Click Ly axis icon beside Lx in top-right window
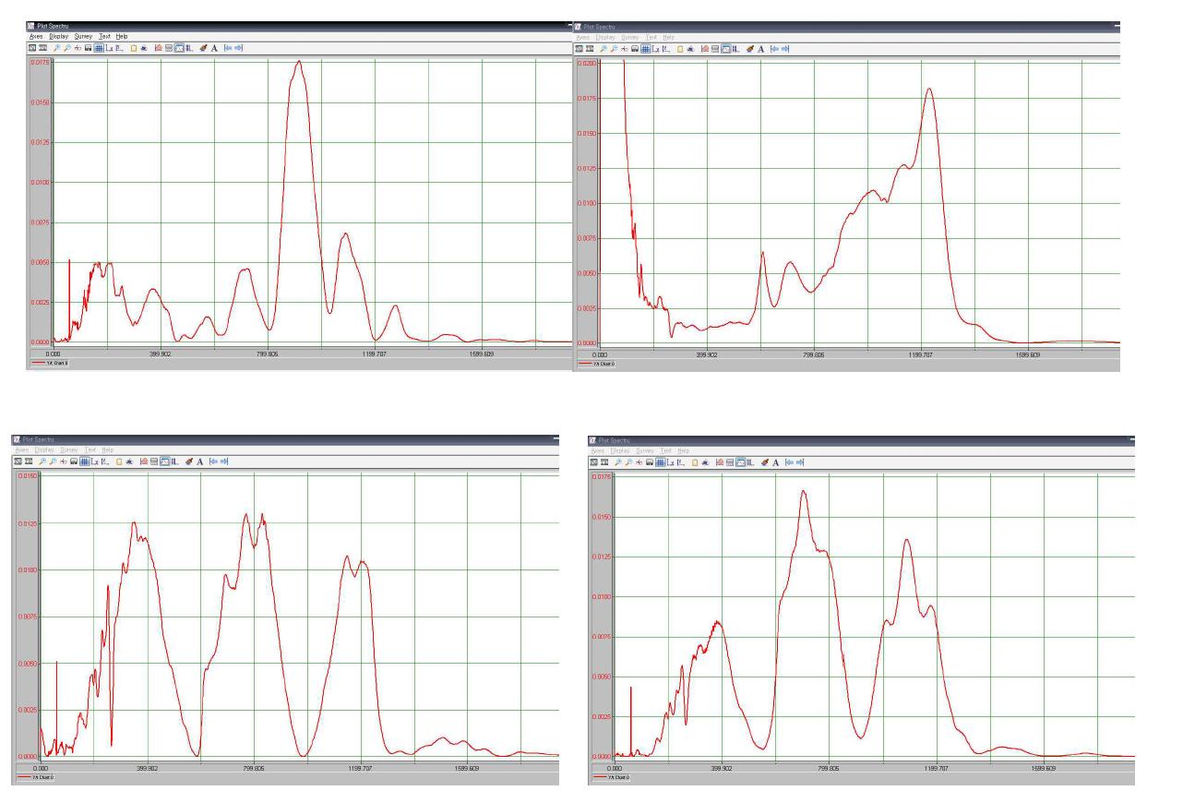Image resolution: width=1183 pixels, height=803 pixels. point(666,49)
